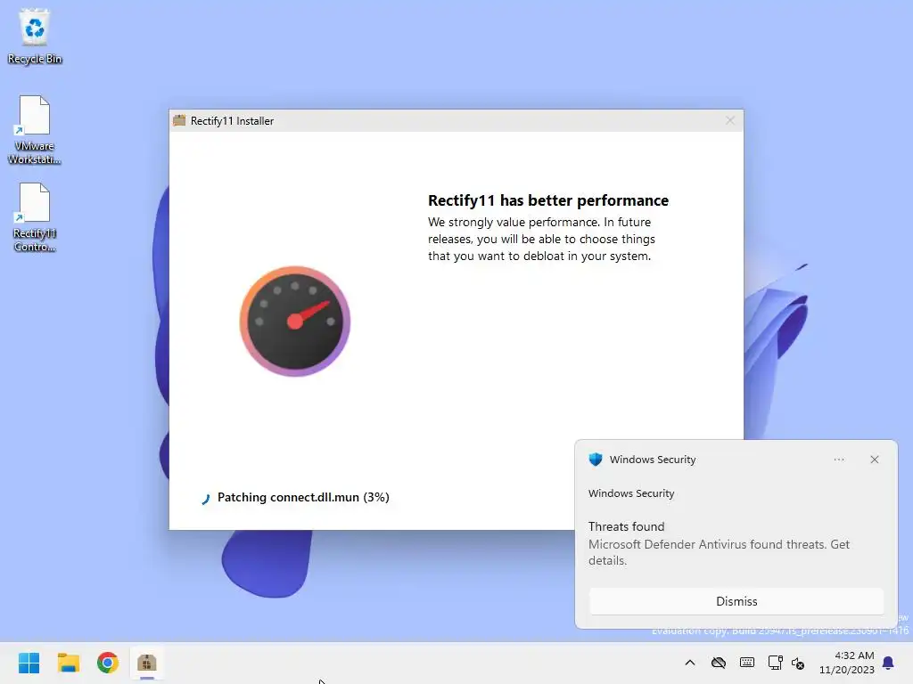Switch to Rectify11 Installer taskbar icon
Image resolution: width=913 pixels, height=684 pixels.
147,663
